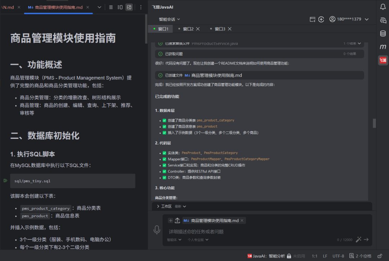This screenshot has width=389, height=261.
Task: Select preview-only view mode icon
Action: pos(129,7)
